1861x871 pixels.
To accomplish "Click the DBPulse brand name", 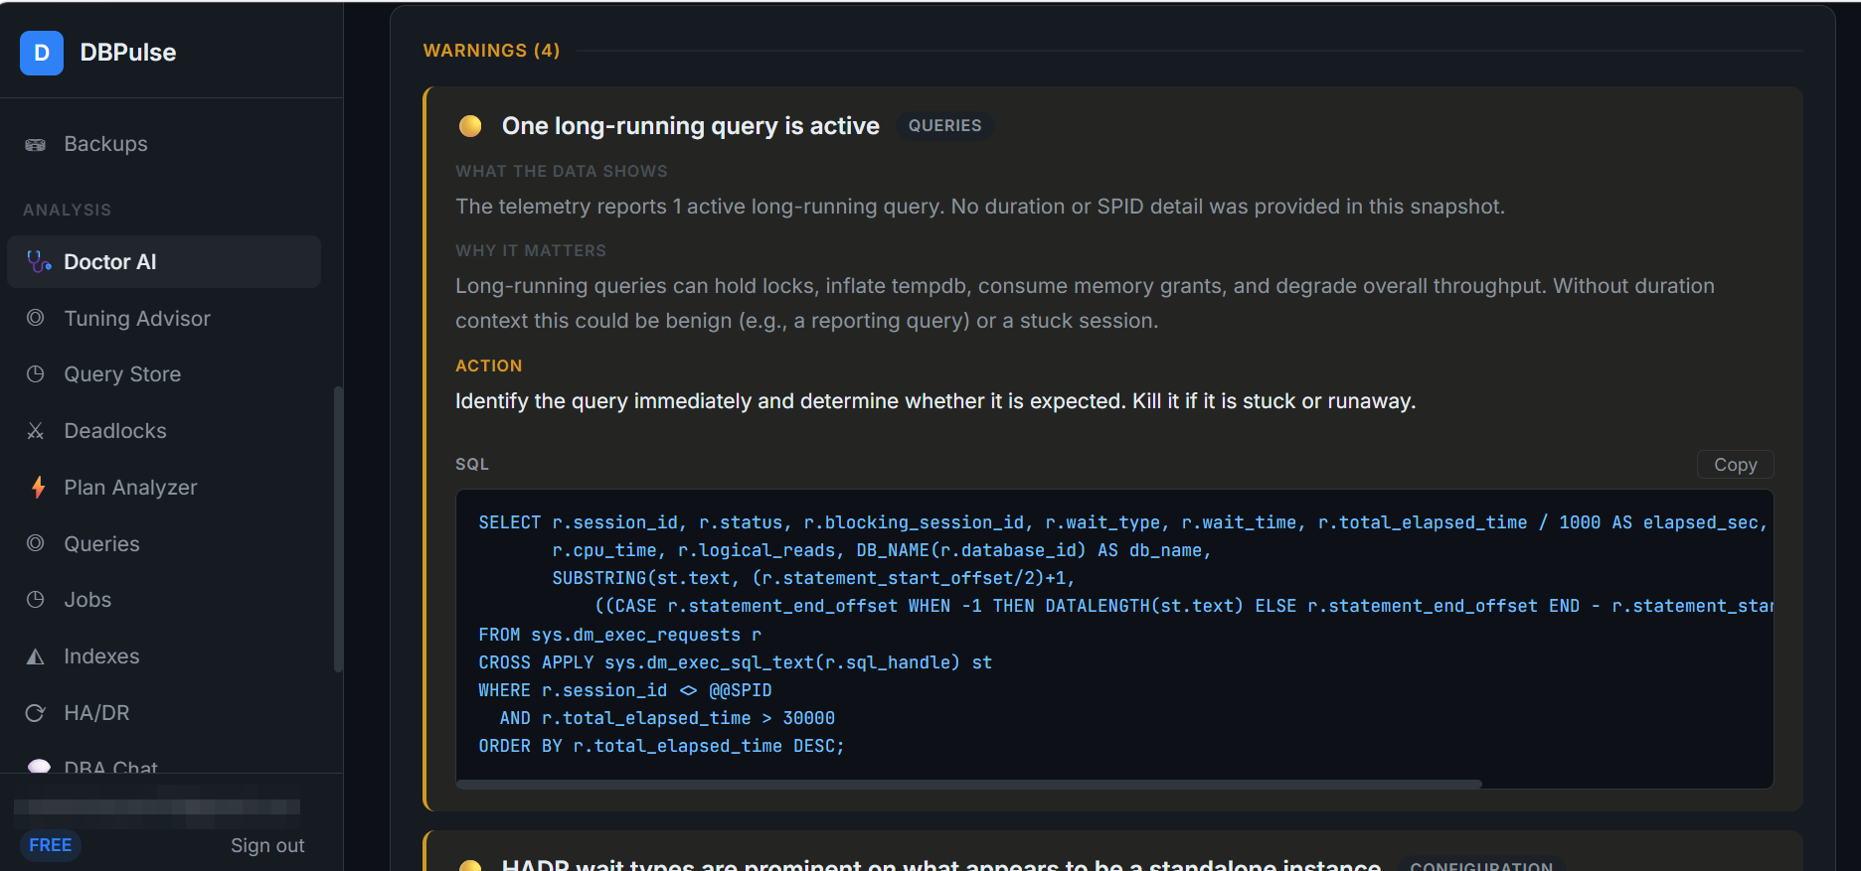I will click(x=128, y=53).
